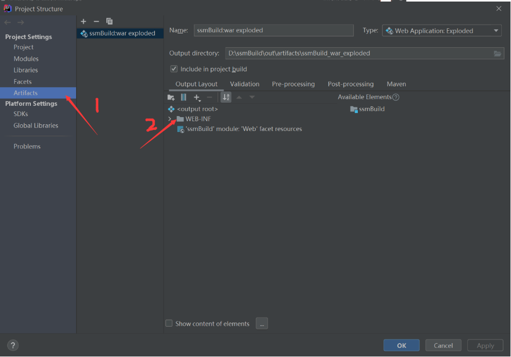The width and height of the screenshot is (511, 357).
Task: Click Cancel to discard changes
Action: tap(443, 345)
